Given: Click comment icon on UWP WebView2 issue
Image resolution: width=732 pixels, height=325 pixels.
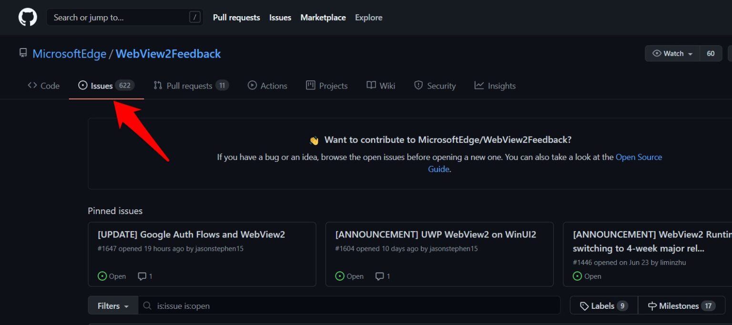Looking at the screenshot, I should coord(379,276).
